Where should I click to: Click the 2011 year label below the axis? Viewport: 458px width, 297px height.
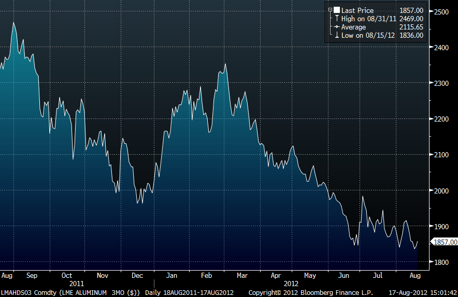[76, 284]
